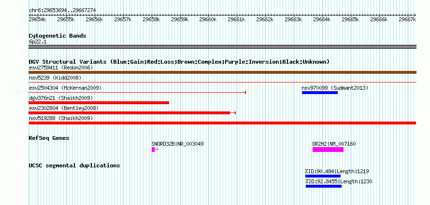Screen dimensions: 430x205
Task: Click the 29666k ruler tick label
Action: coord(379,19)
